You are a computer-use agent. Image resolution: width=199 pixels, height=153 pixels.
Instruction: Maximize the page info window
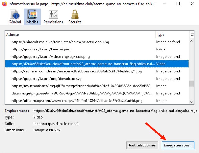click(x=178, y=4)
